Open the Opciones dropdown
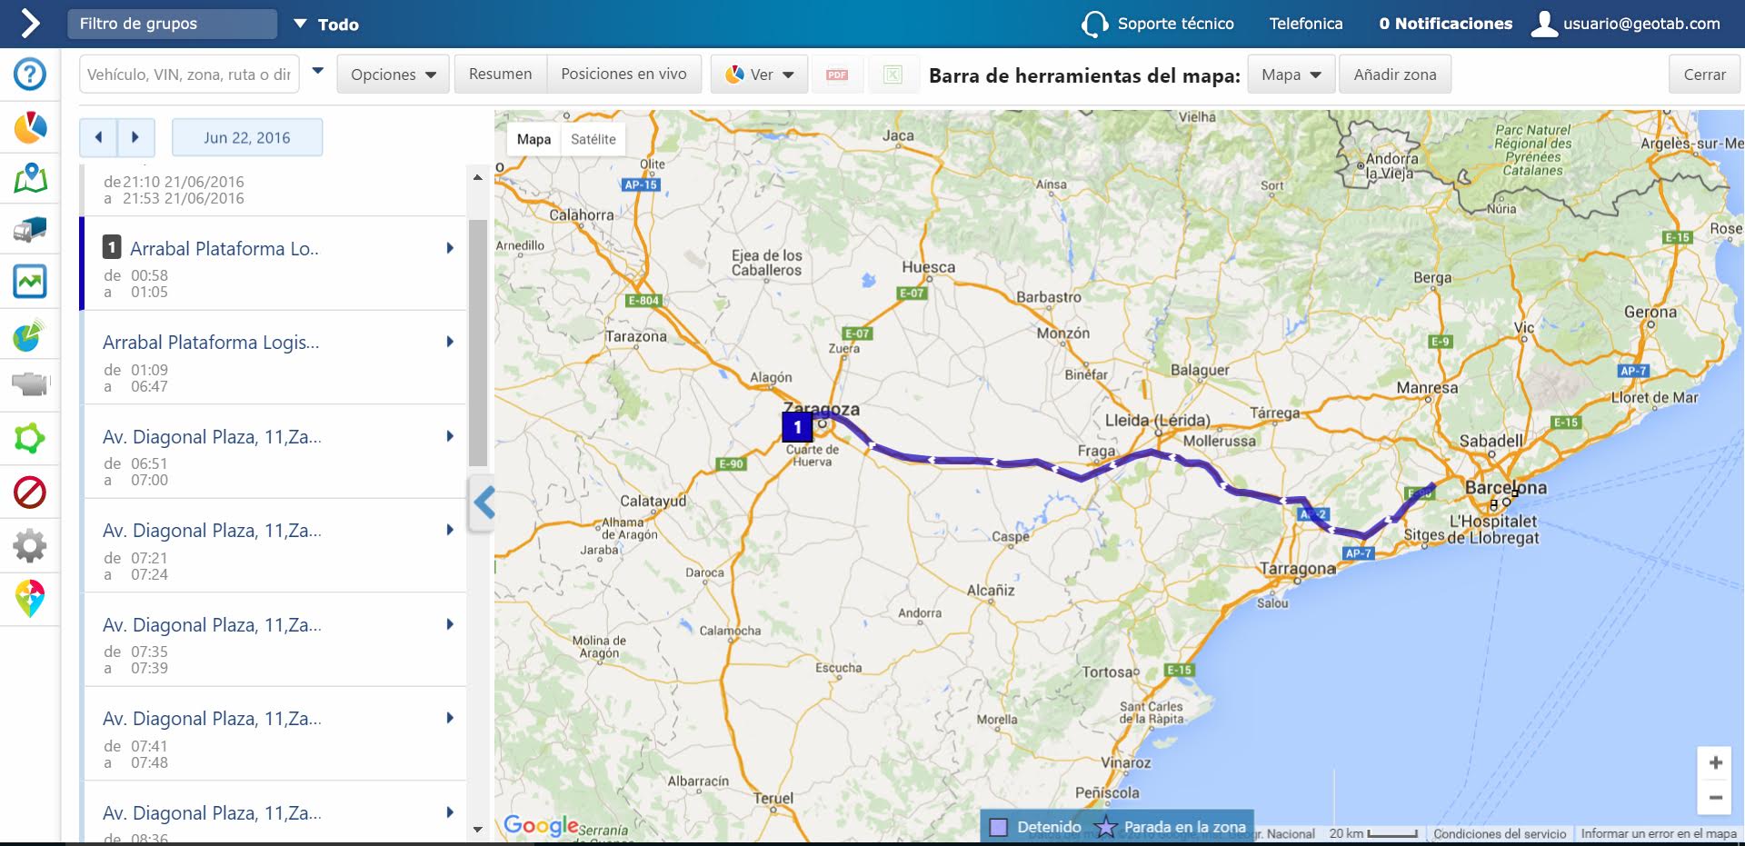1745x846 pixels. click(394, 75)
